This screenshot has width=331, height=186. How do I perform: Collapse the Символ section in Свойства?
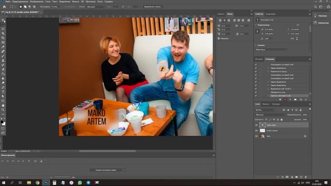256,45
